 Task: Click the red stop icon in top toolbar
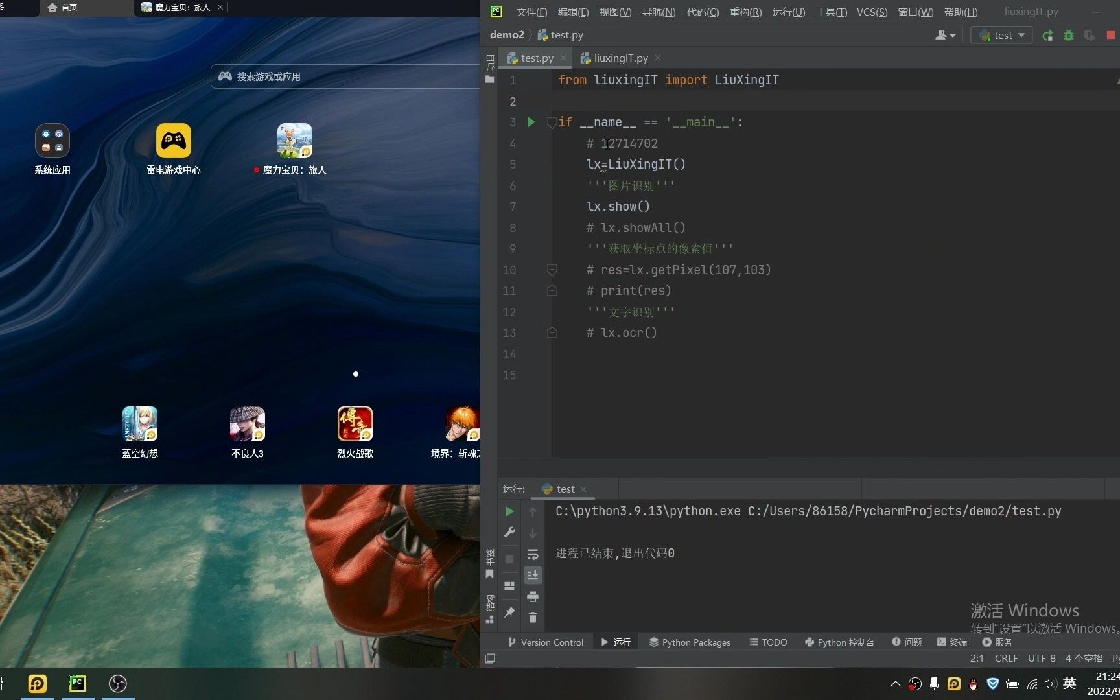[x=1111, y=35]
